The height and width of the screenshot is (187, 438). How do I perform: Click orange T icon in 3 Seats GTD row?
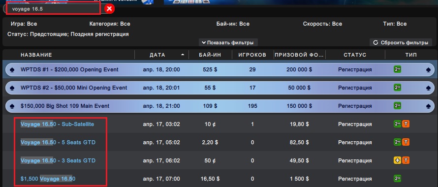tap(406, 160)
